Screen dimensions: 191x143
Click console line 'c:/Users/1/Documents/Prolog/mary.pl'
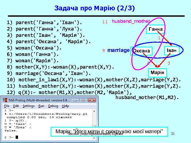point(46,114)
